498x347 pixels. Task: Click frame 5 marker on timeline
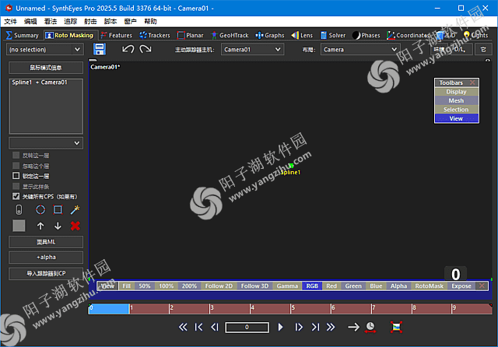coord(293,309)
